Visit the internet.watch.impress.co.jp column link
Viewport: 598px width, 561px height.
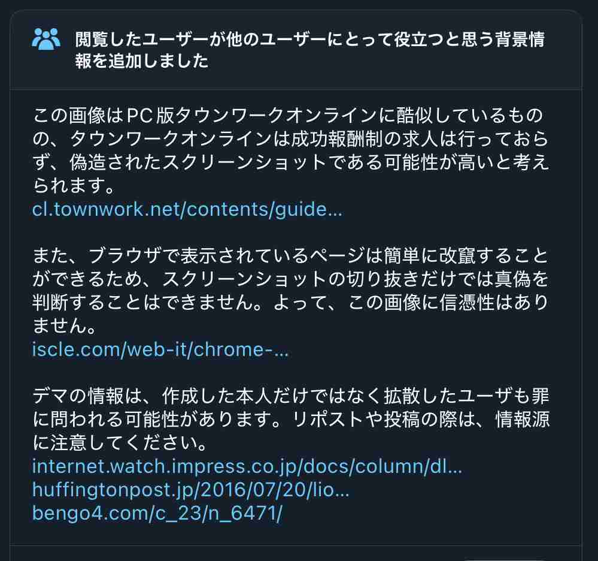pos(247,466)
